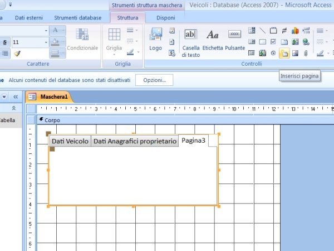This screenshot has width=334, height=251.
Task: Select the option button radio control
Action: (x=273, y=54)
